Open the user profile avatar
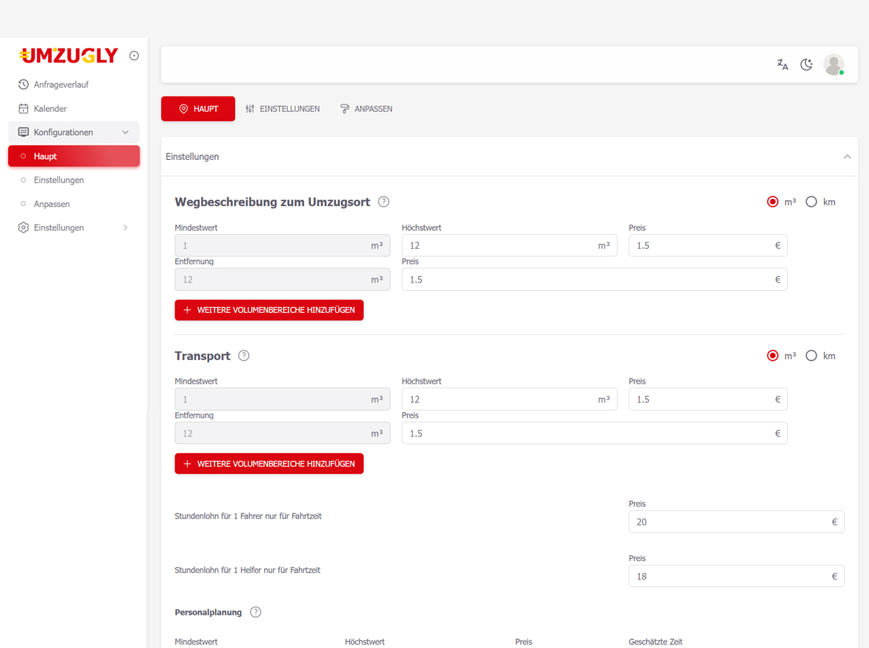This screenshot has height=648, width=869. (834, 65)
